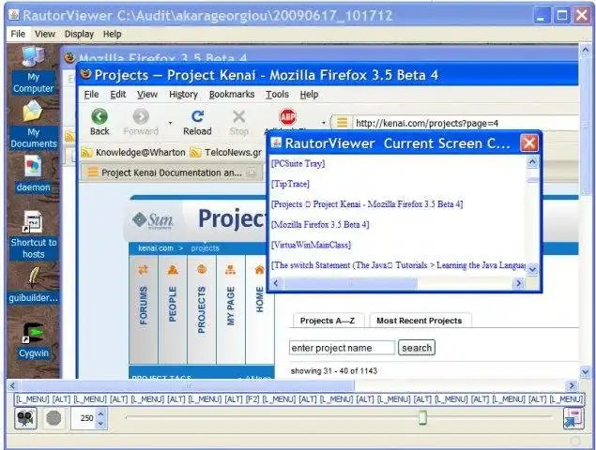Open RautorViewer File menu
The image size is (596, 450).
tap(18, 34)
